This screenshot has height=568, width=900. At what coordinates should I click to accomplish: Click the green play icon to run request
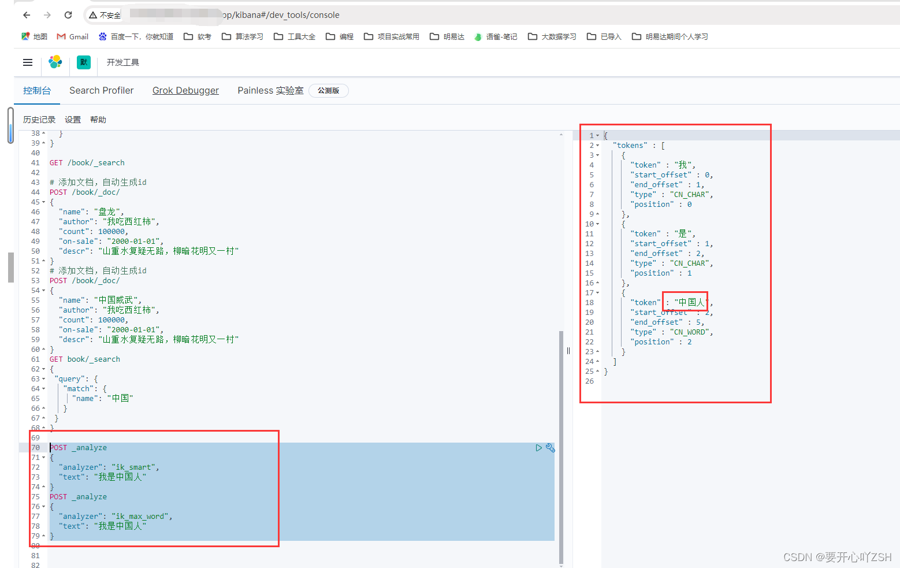(538, 447)
